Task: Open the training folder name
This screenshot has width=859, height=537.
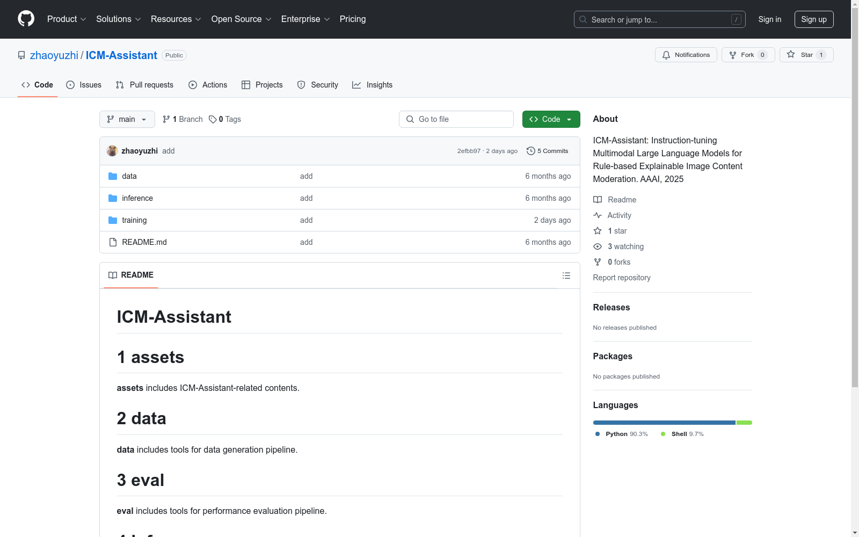Action: click(x=134, y=220)
